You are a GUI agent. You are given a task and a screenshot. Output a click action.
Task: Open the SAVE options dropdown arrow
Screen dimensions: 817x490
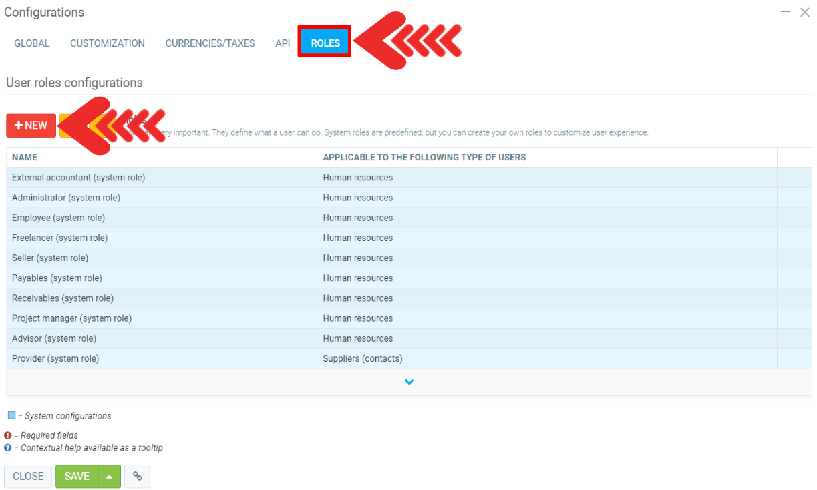click(x=109, y=476)
